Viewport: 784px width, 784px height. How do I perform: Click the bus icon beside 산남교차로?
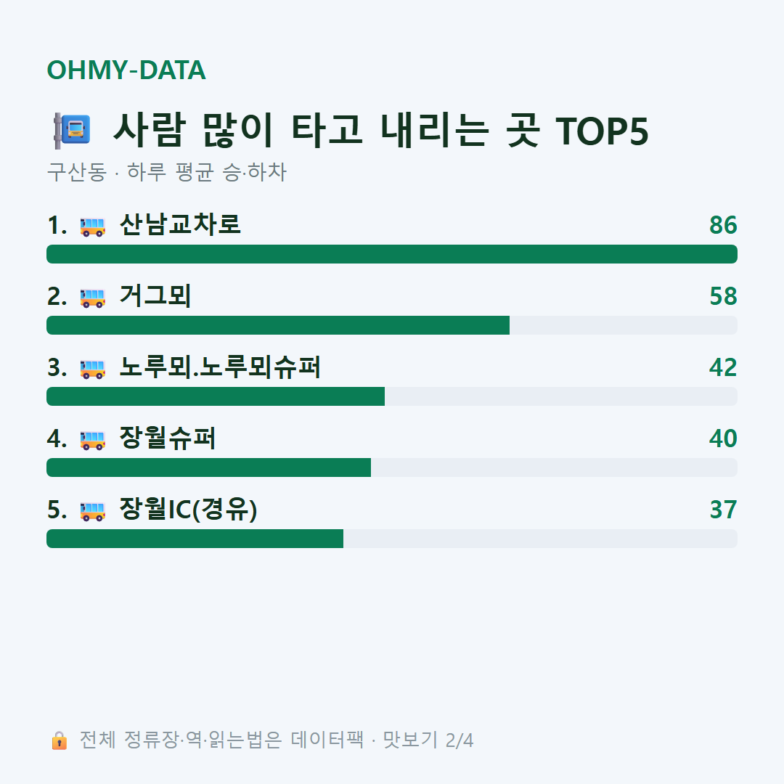[92, 226]
